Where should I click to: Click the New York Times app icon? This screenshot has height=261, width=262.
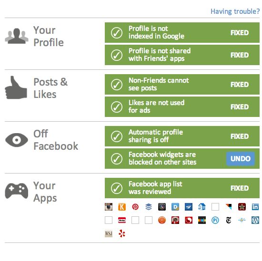[229, 220]
